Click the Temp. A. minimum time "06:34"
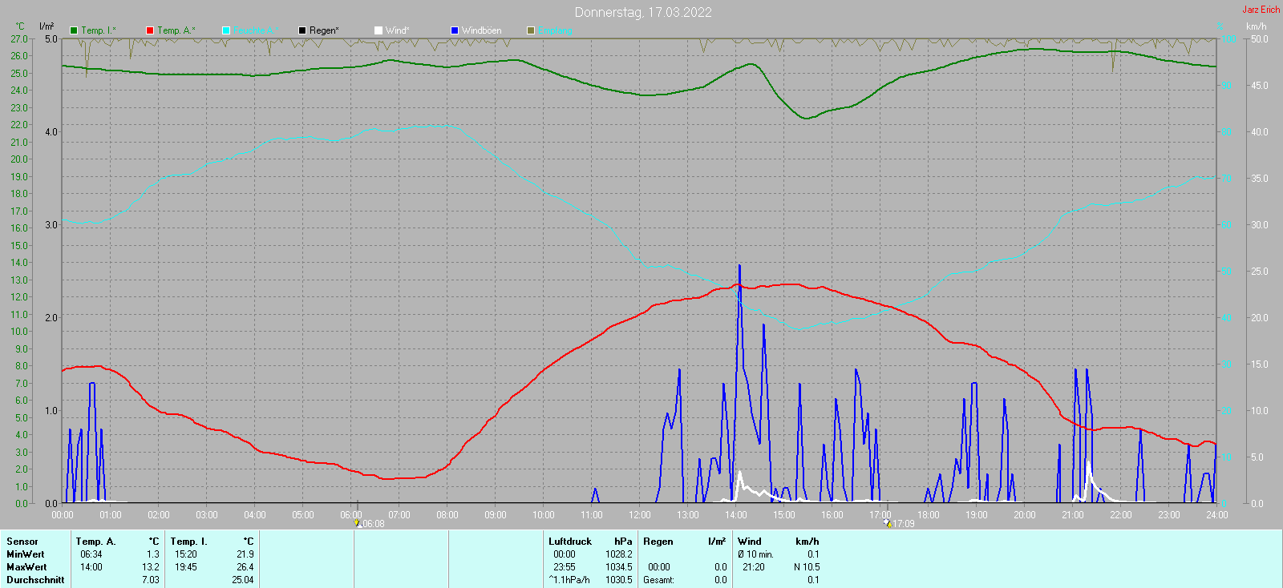The height and width of the screenshot is (588, 1283). tap(91, 554)
